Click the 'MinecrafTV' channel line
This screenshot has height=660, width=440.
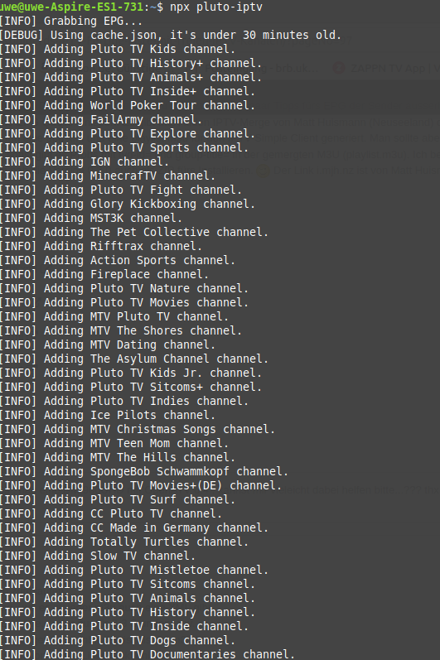(x=108, y=176)
